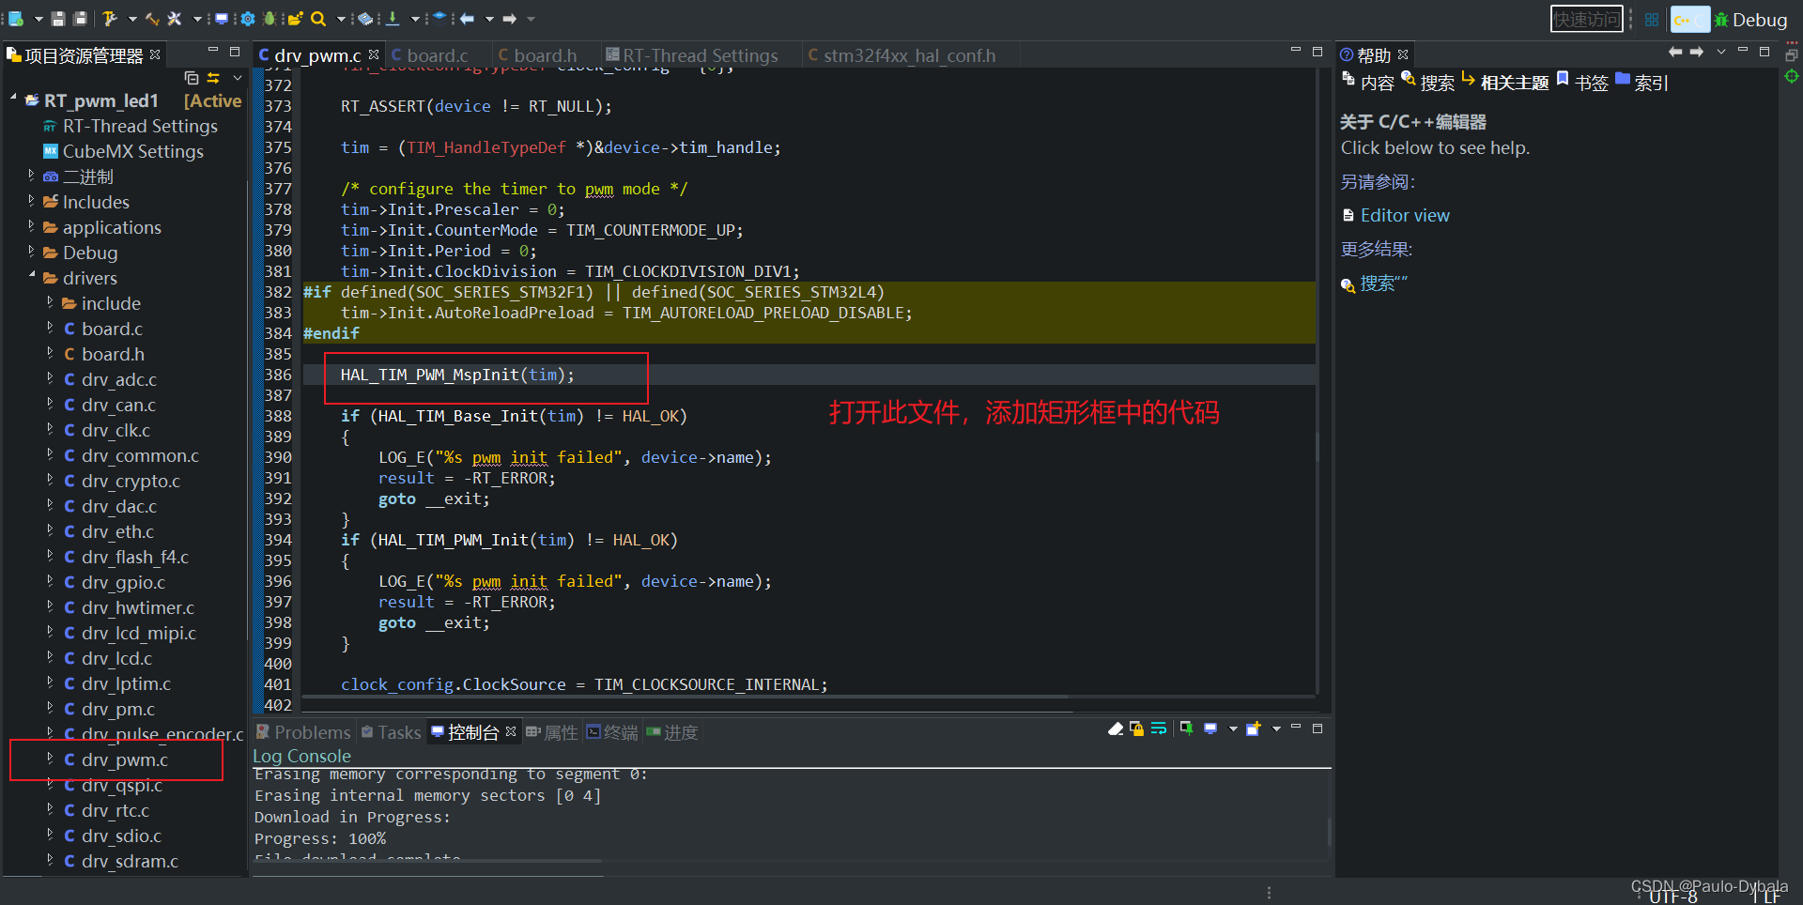The image size is (1803, 905).
Task: Toggle word wrap in the Log Console
Action: point(1158,729)
